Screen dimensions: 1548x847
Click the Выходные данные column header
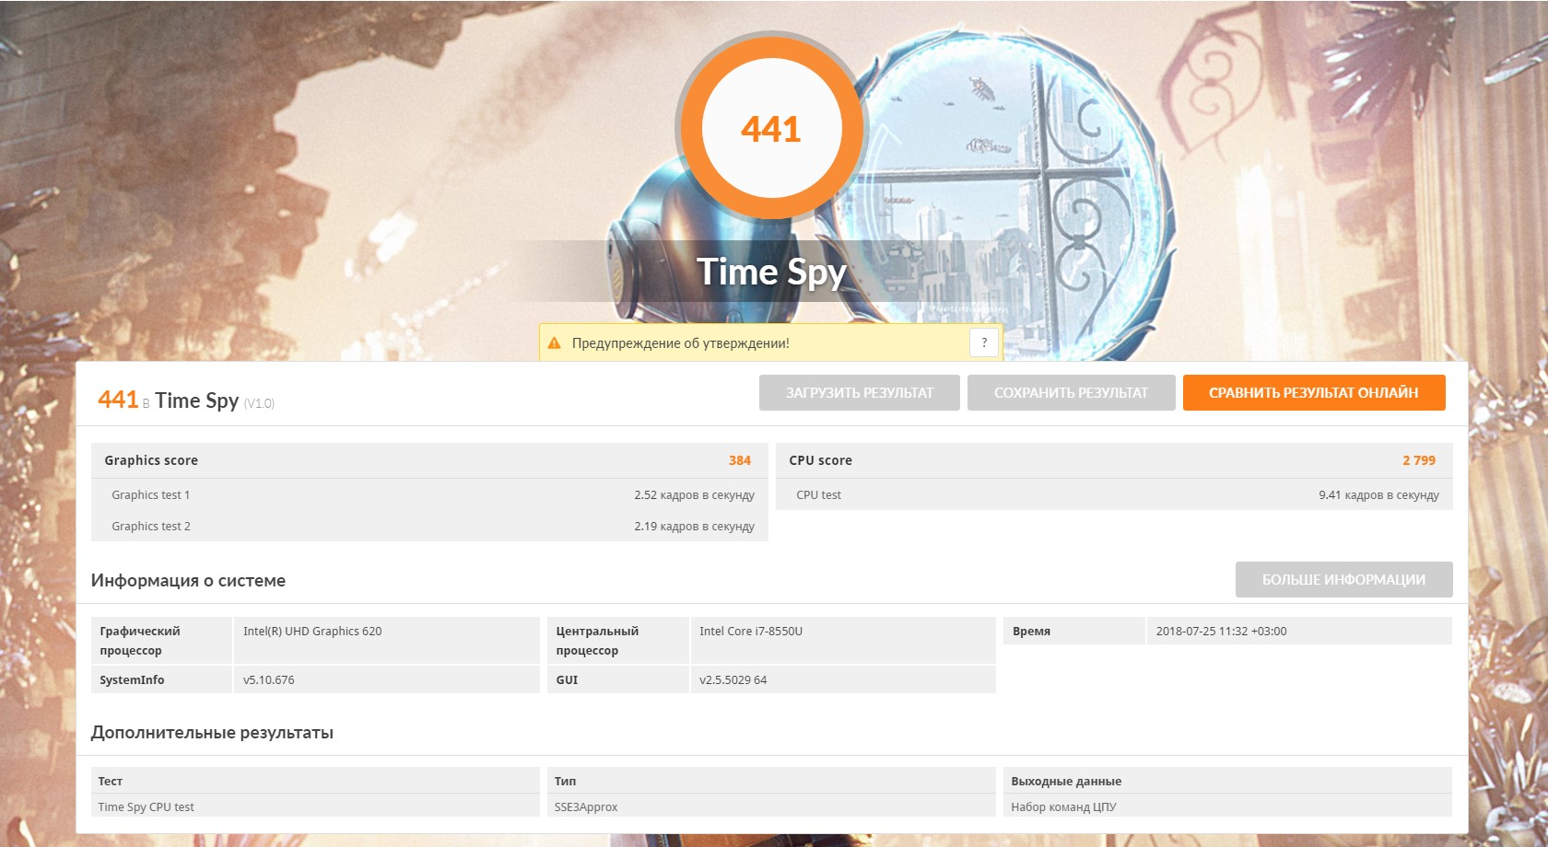point(1066,781)
